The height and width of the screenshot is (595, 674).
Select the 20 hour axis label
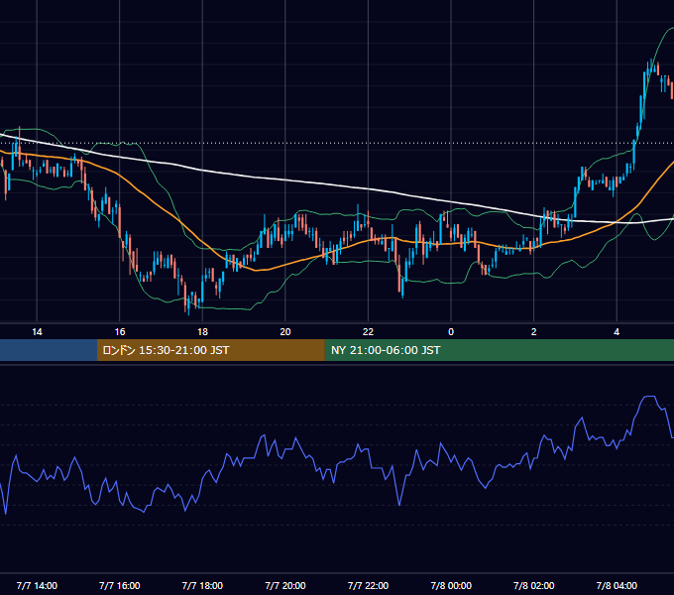click(285, 332)
